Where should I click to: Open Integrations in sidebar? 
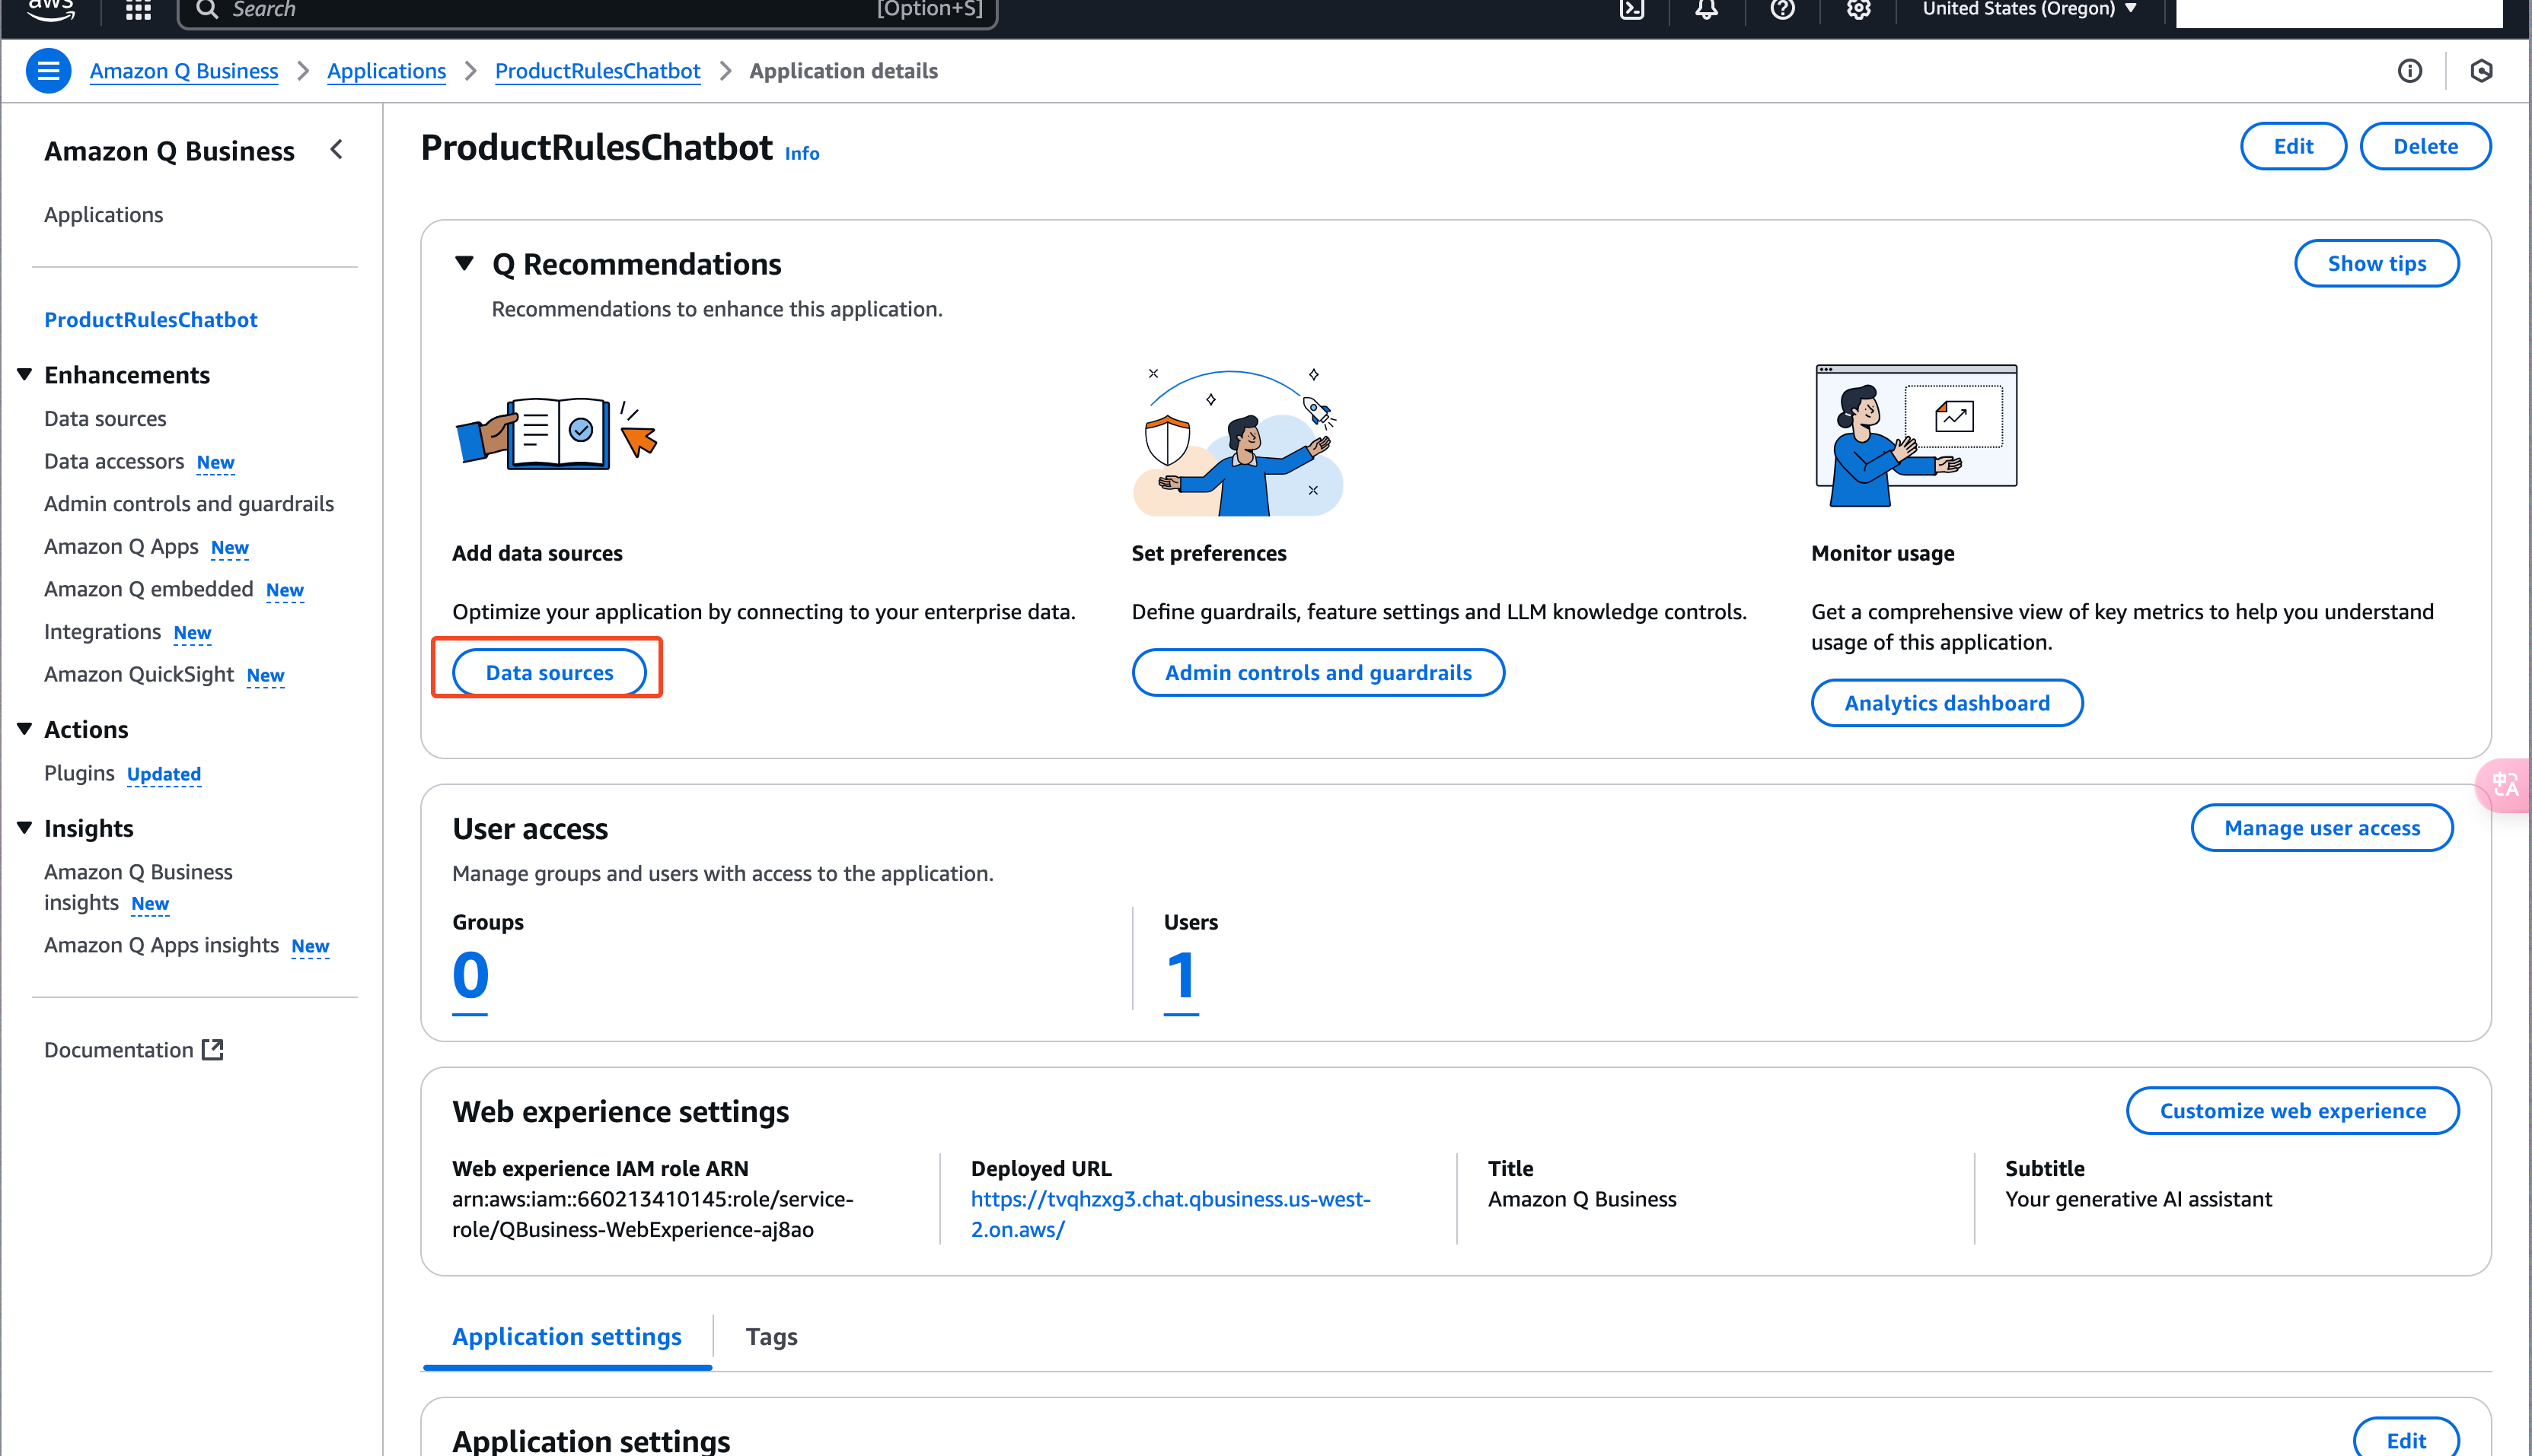tap(102, 632)
